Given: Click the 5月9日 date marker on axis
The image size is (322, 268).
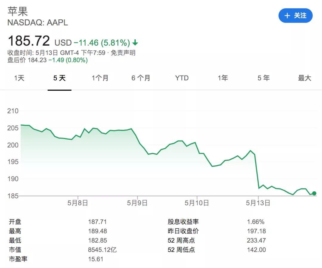Looking at the screenshot, I should (137, 203).
